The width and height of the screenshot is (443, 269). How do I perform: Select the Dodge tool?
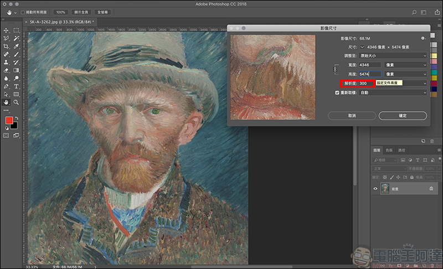[x=17, y=78]
